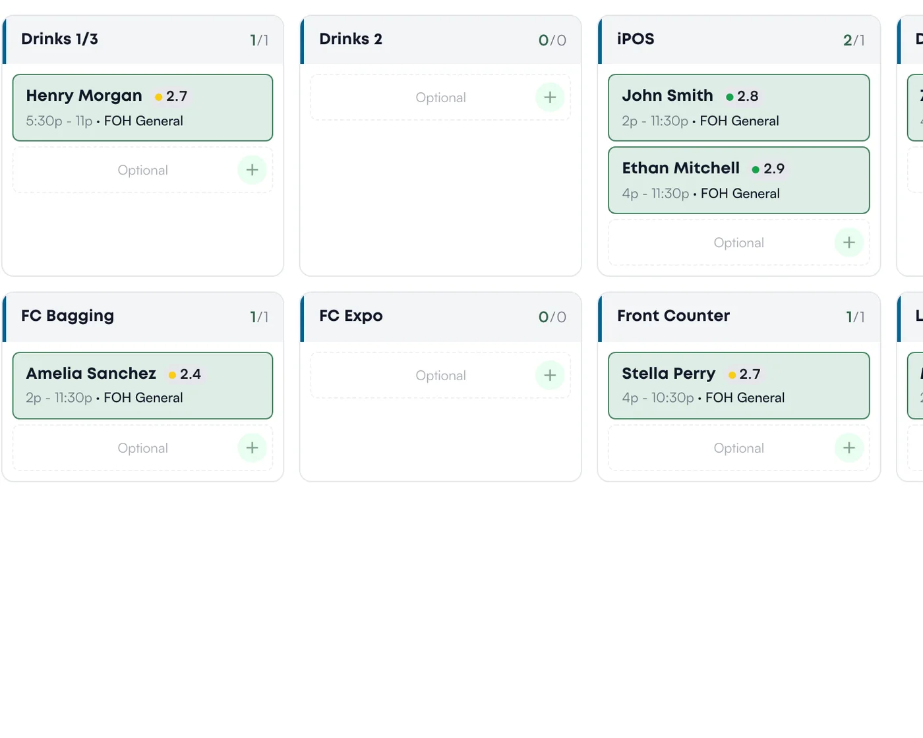This screenshot has height=738, width=923.
Task: Click Henry Morgan's 5:30p - 11p shift time
Action: pos(59,121)
